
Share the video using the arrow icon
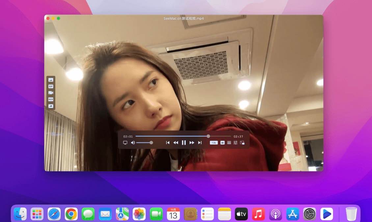coord(51,106)
